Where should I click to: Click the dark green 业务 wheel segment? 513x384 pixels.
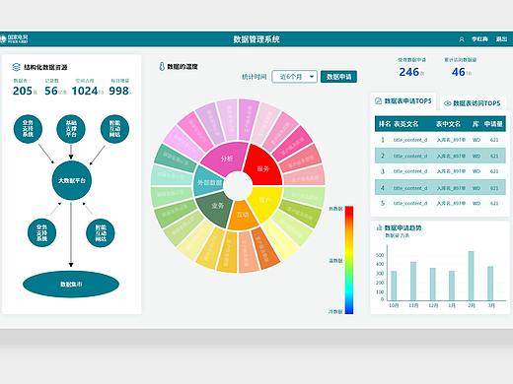pos(215,208)
